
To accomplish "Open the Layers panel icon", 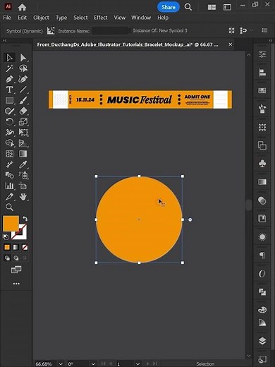I will [x=262, y=341].
